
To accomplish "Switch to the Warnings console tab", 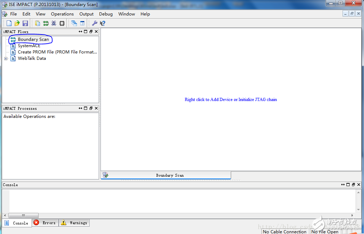I will [x=74, y=223].
